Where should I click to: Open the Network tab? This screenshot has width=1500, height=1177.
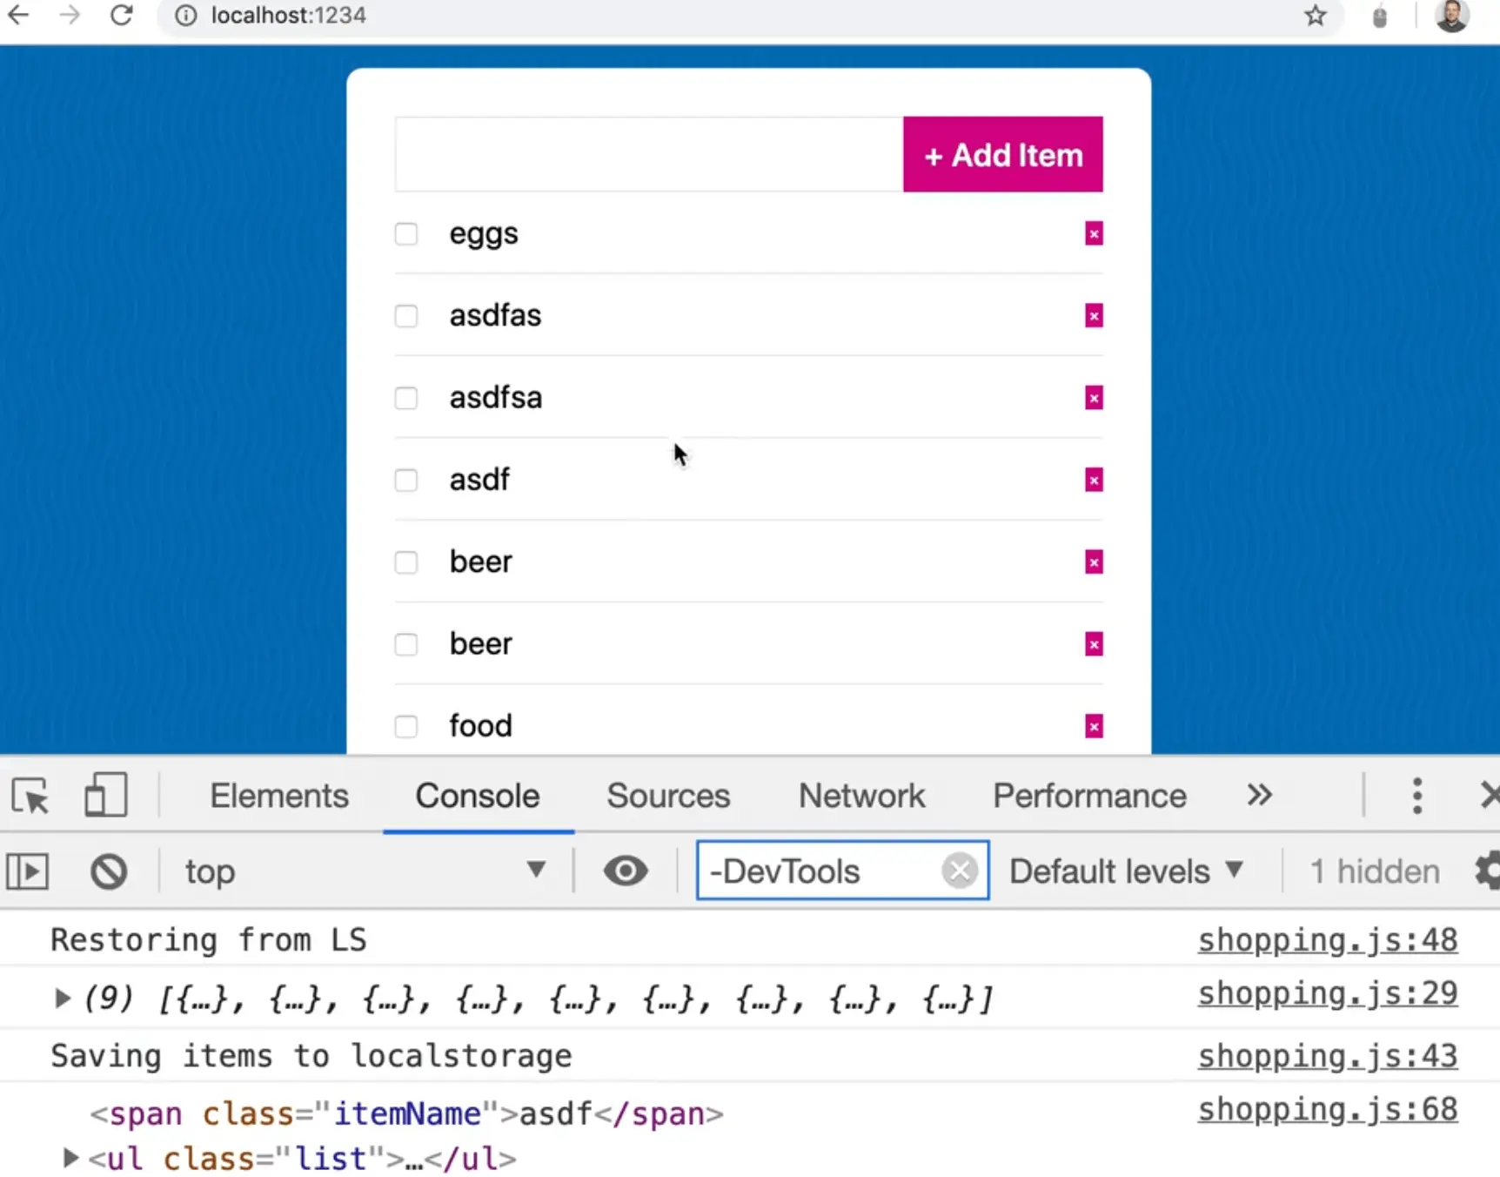(x=861, y=796)
